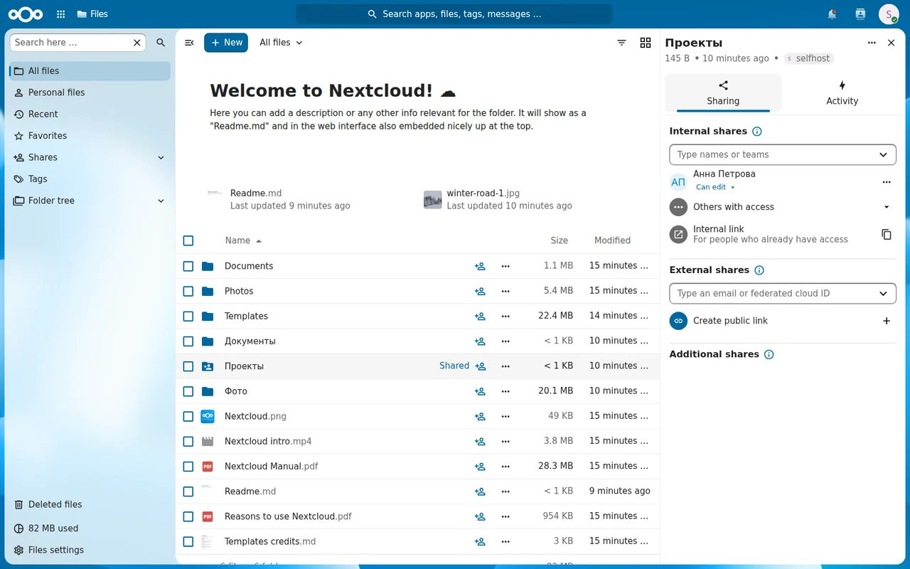Viewport: 910px width, 569px height.
Task: Expand the Folder tree section
Action: (x=161, y=201)
